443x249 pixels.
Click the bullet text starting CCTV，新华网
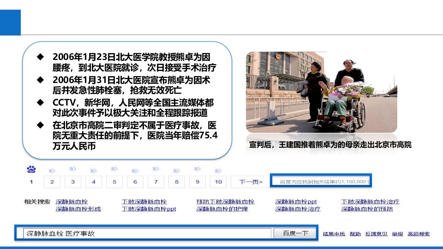point(133,107)
